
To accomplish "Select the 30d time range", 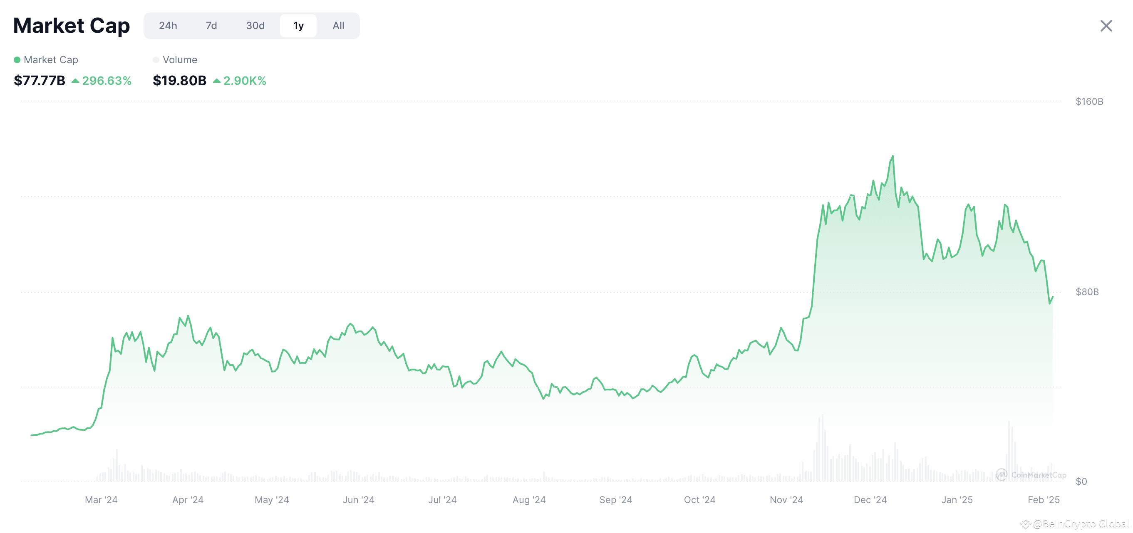I will pyautogui.click(x=254, y=25).
